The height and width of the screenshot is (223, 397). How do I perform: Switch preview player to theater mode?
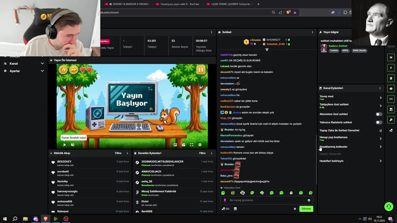tap(184, 145)
